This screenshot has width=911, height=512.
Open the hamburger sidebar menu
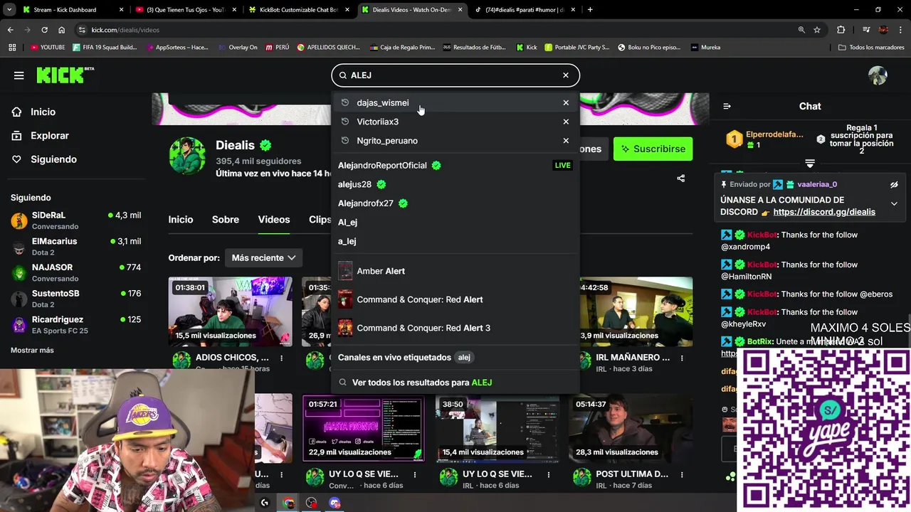pyautogui.click(x=19, y=75)
